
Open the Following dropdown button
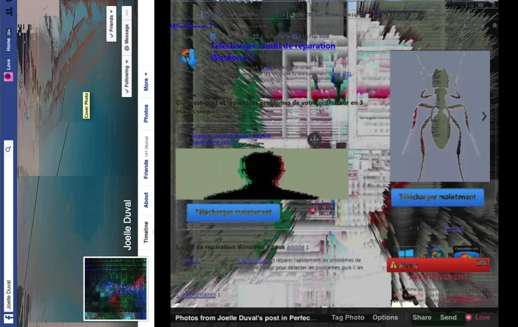click(x=126, y=76)
